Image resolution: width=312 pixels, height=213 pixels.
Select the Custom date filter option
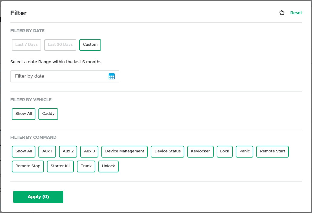tap(90, 45)
